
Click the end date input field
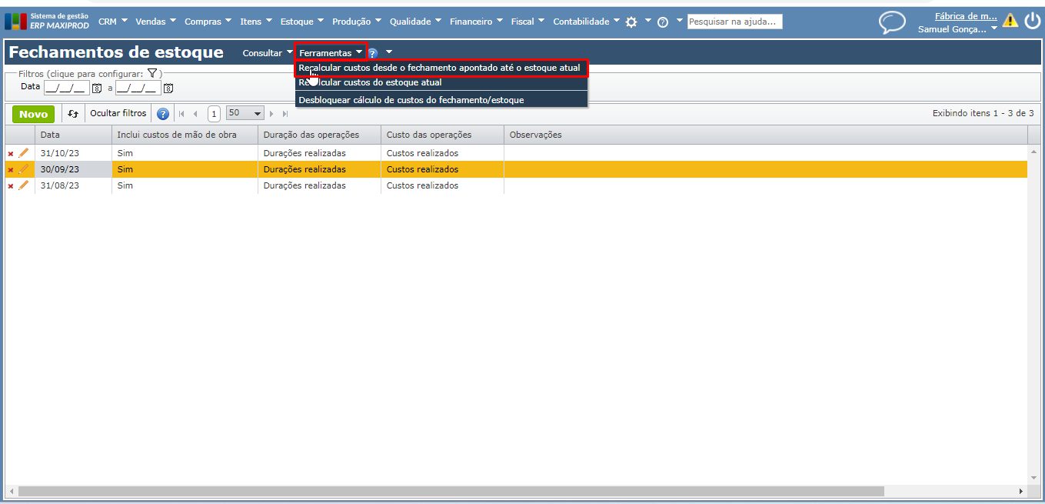138,88
